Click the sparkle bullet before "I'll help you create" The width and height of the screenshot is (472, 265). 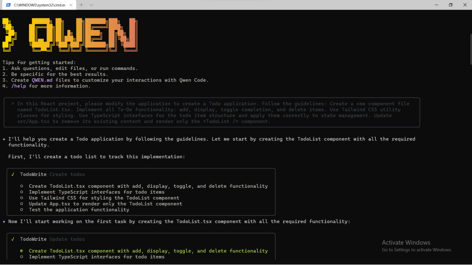pos(4,139)
